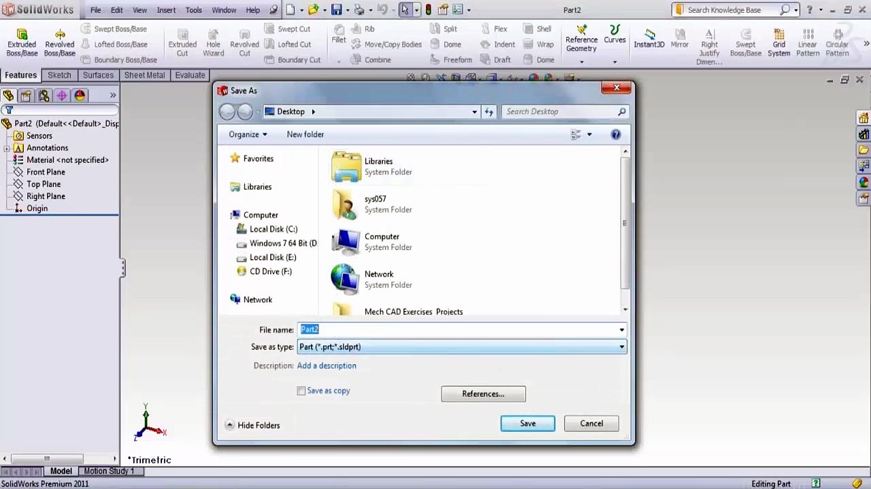Screen dimensions: 871x489
Task: Click the Extruded Boss/Base tool
Action: click(22, 43)
